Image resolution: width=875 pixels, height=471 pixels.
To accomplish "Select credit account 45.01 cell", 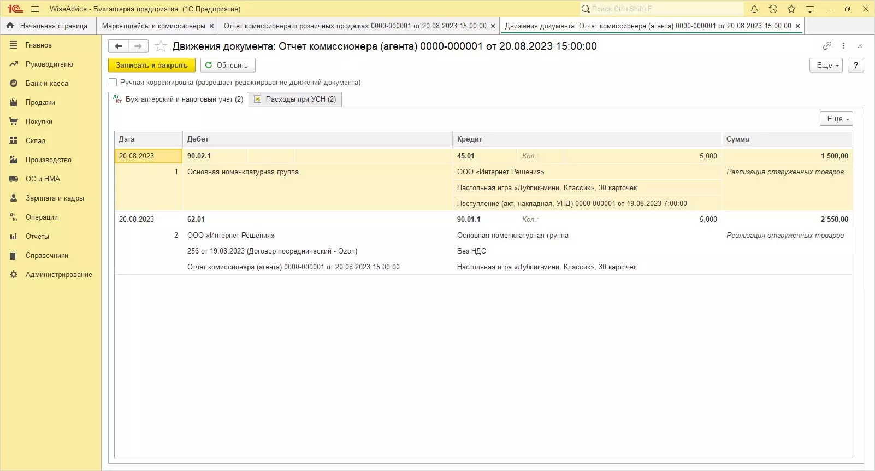I will pyautogui.click(x=484, y=156).
